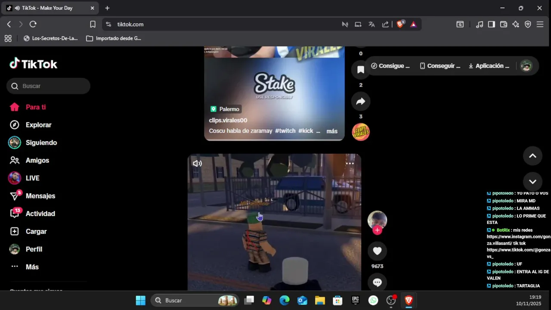Click Consigue monedas button
Viewport: 551px width, 310px height.
coord(390,66)
